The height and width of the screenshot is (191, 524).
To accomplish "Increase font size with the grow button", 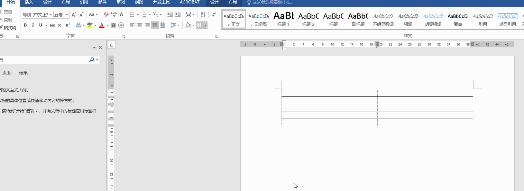I will [74, 14].
